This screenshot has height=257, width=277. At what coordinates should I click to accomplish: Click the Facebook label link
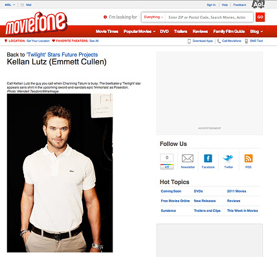(208, 167)
